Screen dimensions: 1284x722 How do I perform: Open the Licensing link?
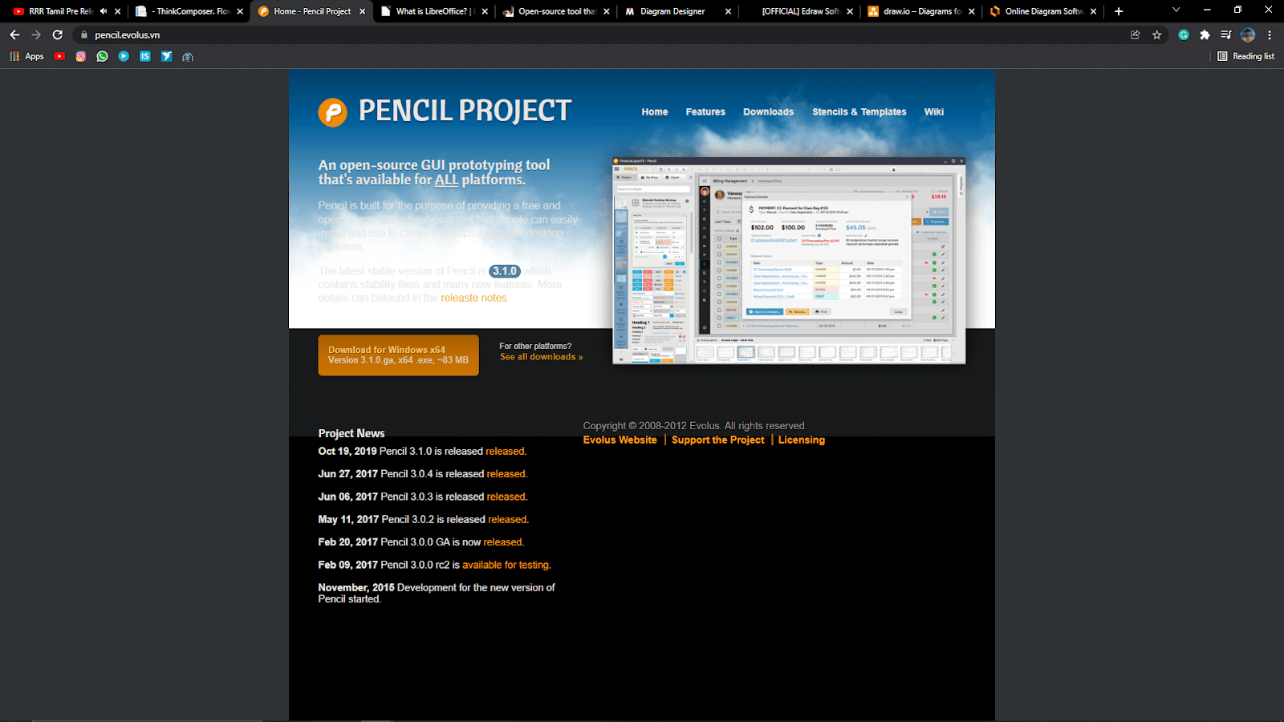802,440
